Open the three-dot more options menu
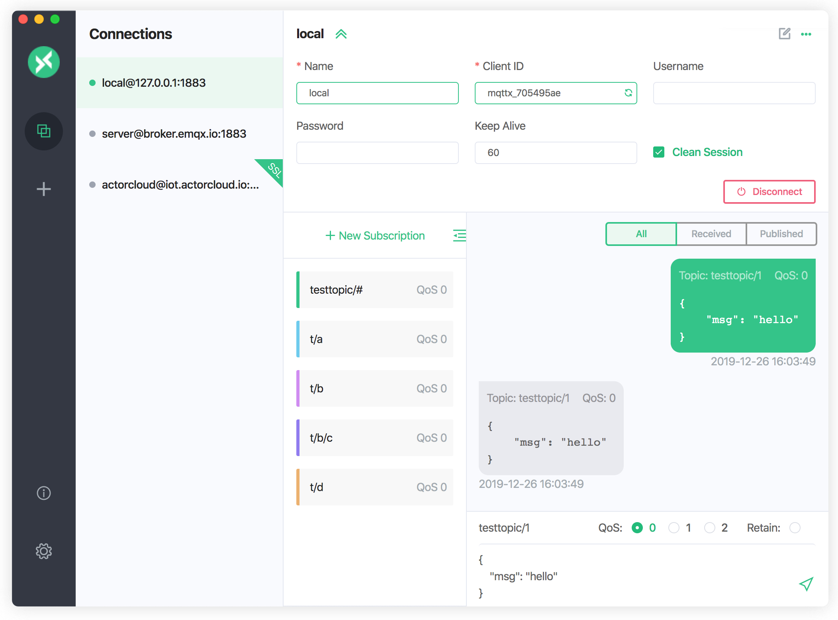The image size is (838, 620). pos(806,34)
